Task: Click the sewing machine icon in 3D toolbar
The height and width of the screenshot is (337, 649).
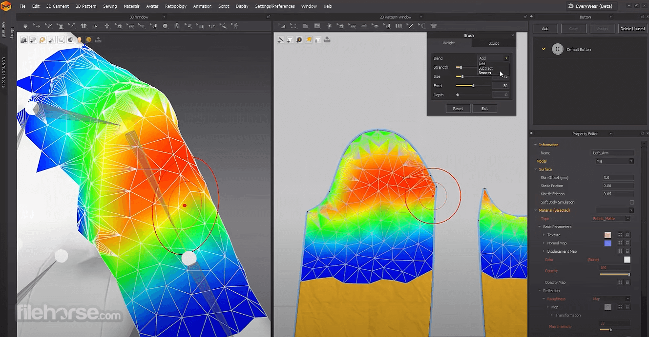Action: point(119,26)
